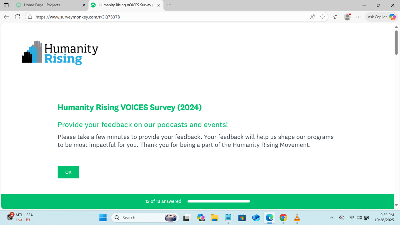Viewport: 400px width, 225px height.
Task: Open Edge Settings and more menu
Action: tap(358, 17)
